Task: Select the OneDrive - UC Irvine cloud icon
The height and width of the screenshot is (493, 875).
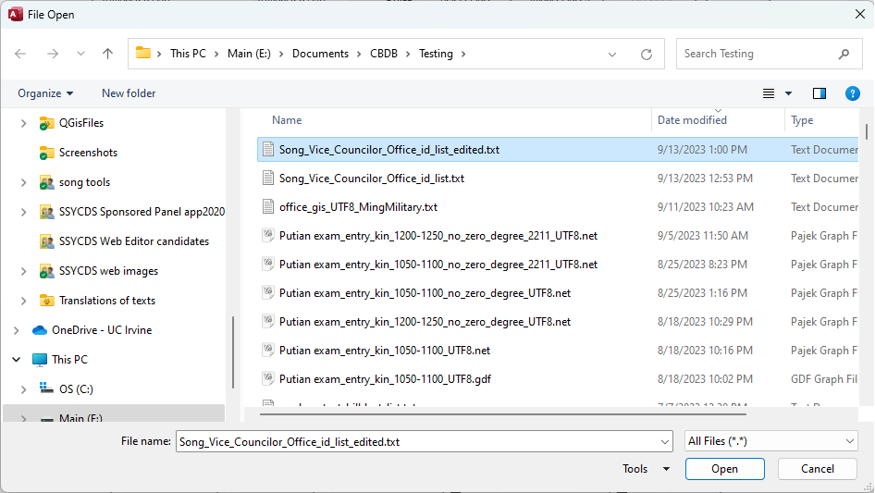Action: [x=39, y=330]
